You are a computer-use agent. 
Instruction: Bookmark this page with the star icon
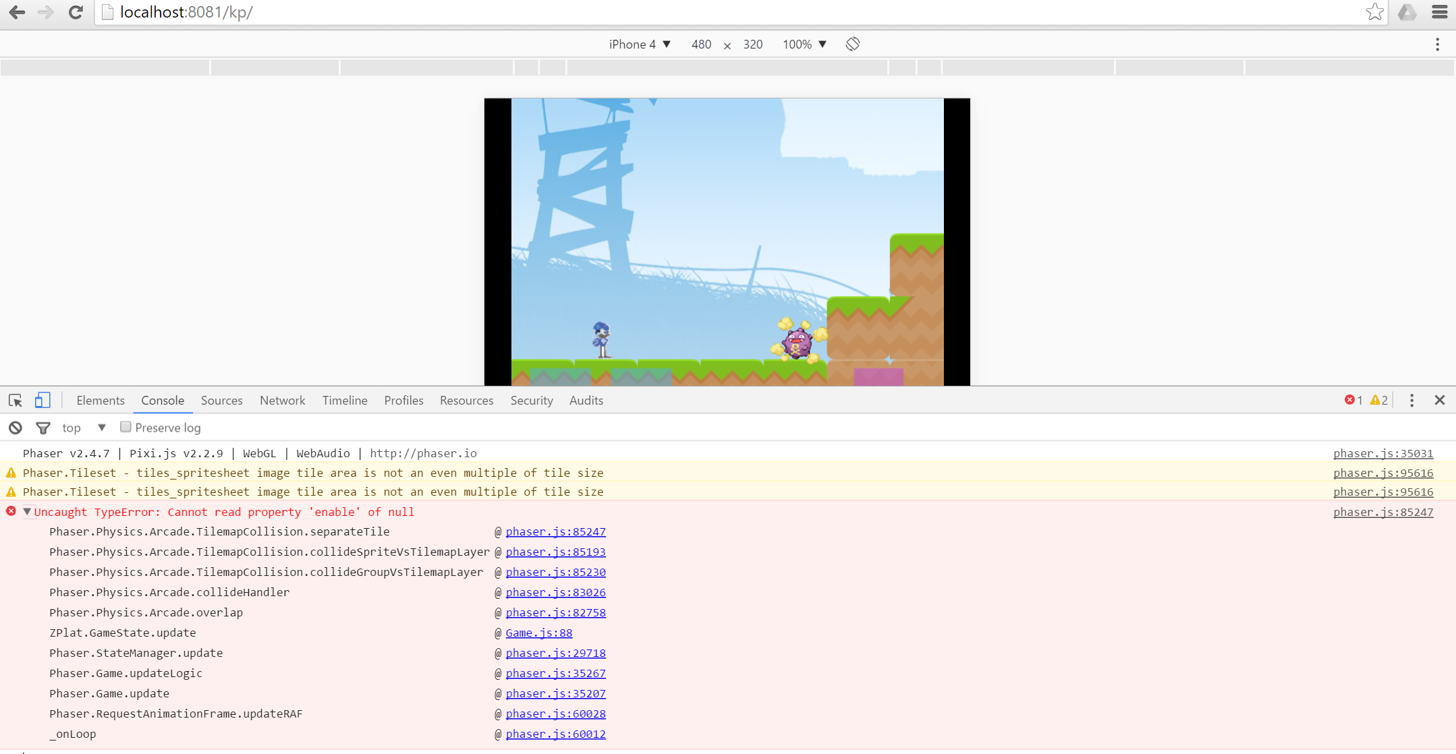point(1374,12)
